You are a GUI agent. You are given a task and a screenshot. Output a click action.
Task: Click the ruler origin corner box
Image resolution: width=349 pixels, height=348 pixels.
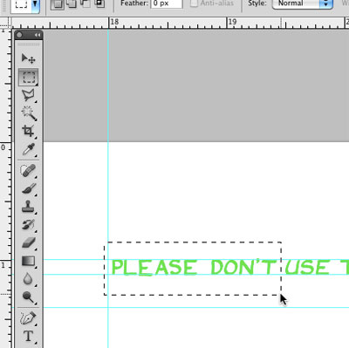[x=6, y=23]
